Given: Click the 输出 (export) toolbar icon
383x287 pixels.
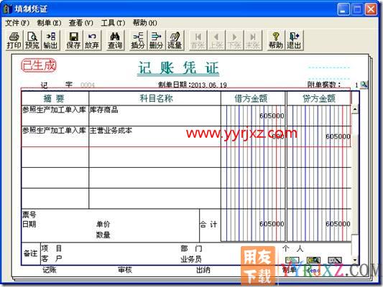Looking at the screenshot, I should (x=50, y=40).
